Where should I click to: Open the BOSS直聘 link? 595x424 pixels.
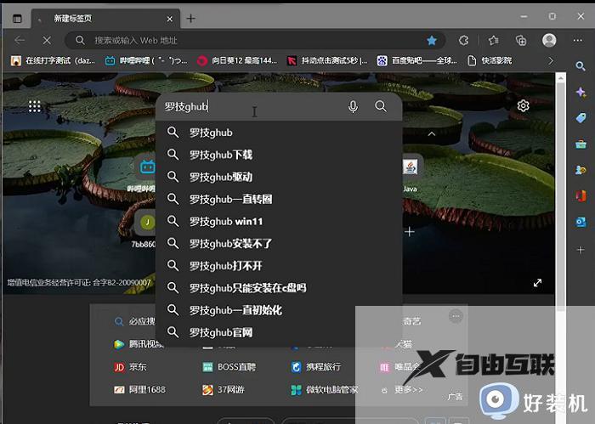click(x=229, y=367)
